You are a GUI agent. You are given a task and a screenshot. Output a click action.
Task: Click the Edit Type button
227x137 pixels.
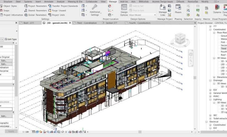click(10, 39)
